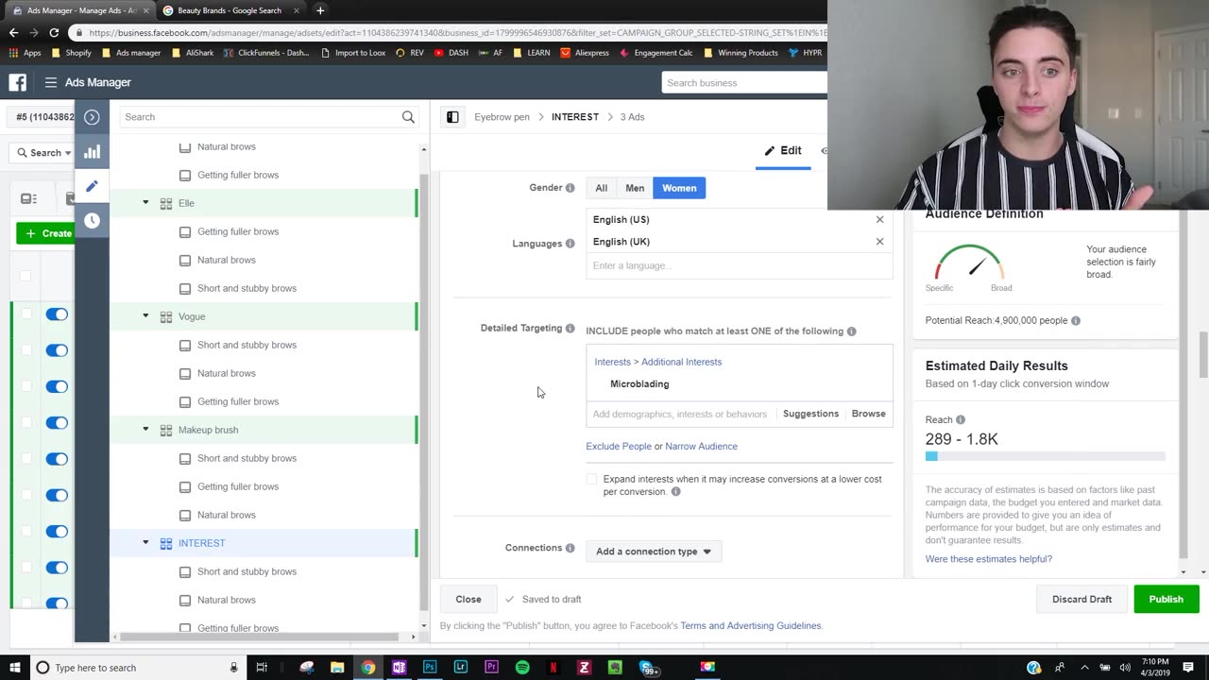This screenshot has height=680, width=1209.
Task: Click the info icon beside Reach estimate
Action: [961, 419]
